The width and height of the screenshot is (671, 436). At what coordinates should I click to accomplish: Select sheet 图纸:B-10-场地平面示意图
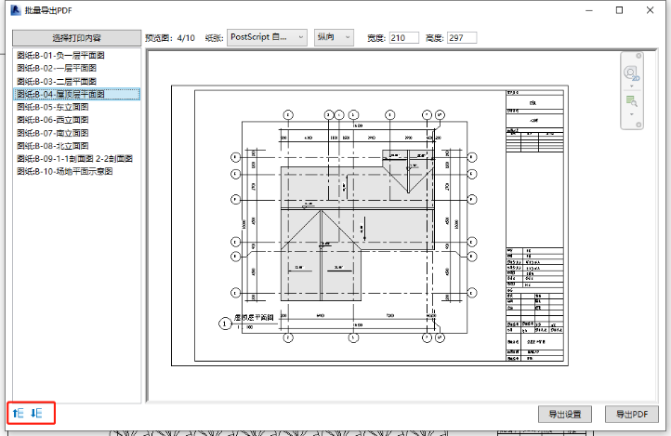point(65,171)
